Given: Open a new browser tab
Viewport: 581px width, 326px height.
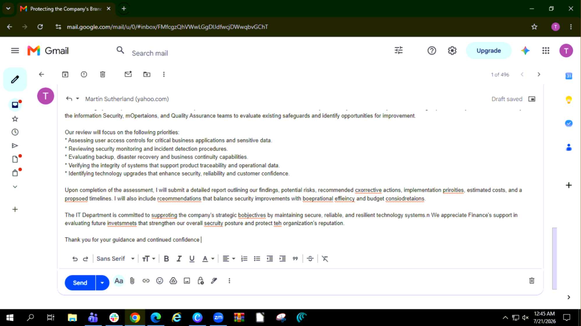Looking at the screenshot, I should tap(124, 8).
